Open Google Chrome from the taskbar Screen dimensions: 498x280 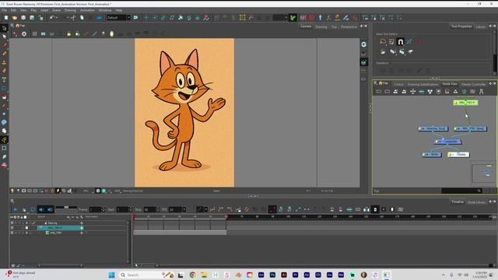point(192,275)
